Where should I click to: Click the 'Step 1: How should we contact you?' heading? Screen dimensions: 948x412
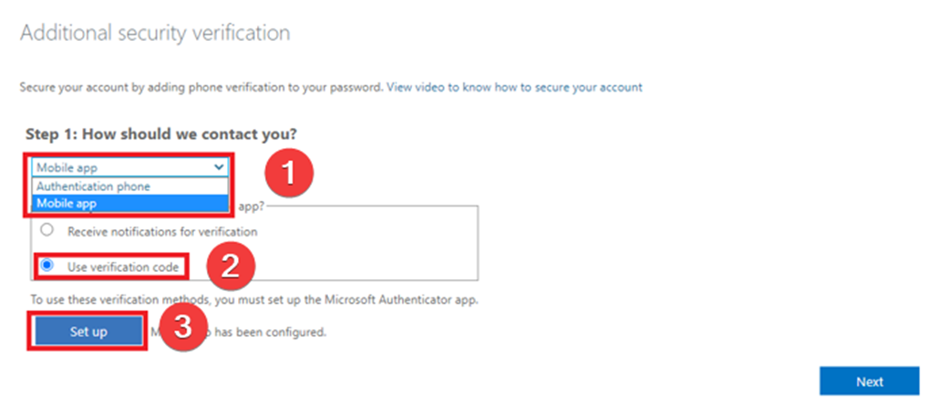(x=161, y=135)
